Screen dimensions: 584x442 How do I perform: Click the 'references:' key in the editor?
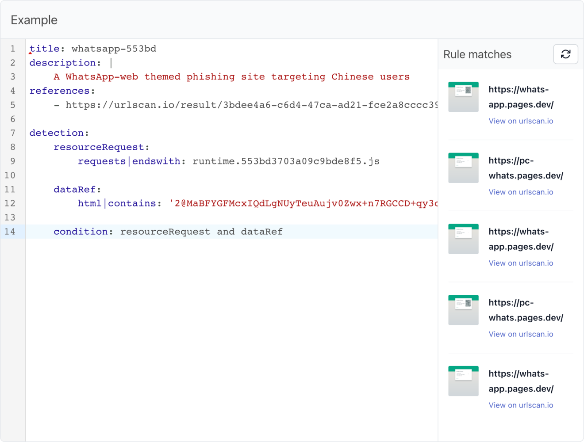(62, 91)
